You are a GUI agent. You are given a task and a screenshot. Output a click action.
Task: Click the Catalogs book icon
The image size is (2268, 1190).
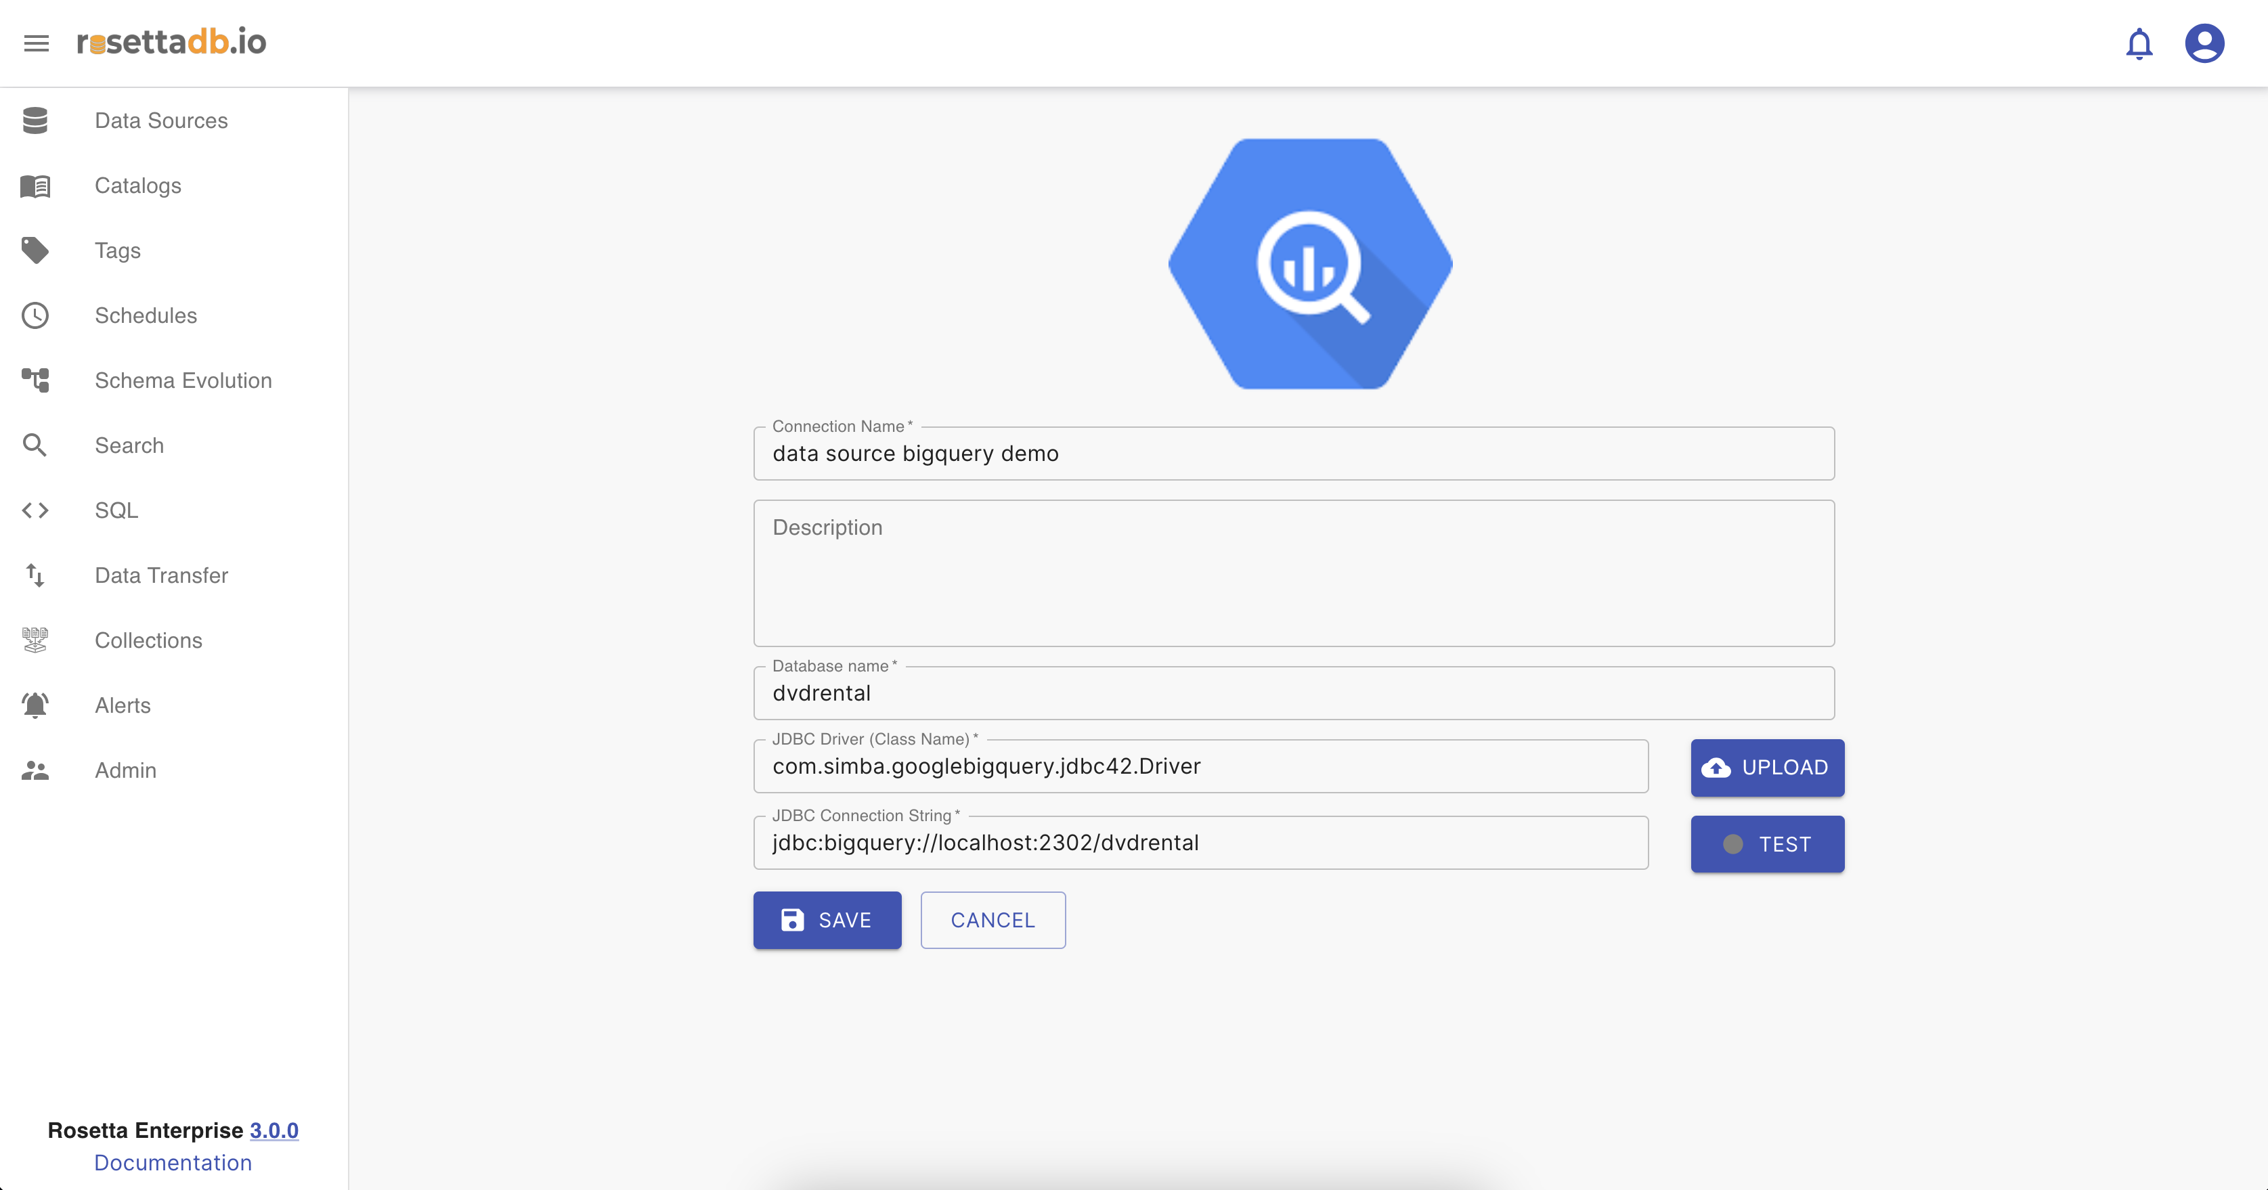click(35, 185)
